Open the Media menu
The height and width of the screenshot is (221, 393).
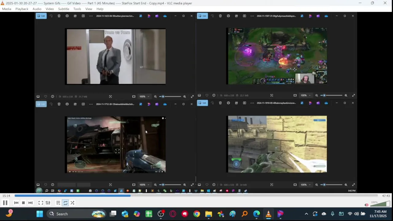pyautogui.click(x=6, y=9)
